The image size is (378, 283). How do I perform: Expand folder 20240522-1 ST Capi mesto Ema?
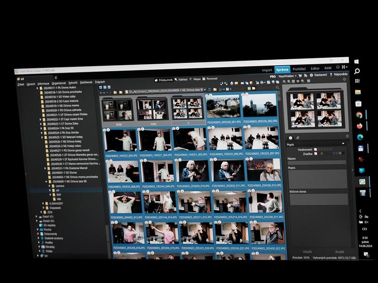coord(40,119)
